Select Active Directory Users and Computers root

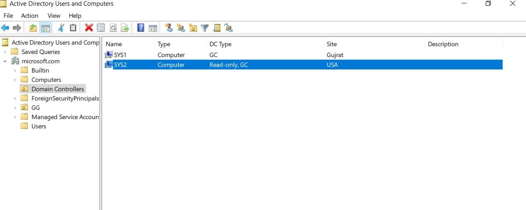pyautogui.click(x=56, y=43)
